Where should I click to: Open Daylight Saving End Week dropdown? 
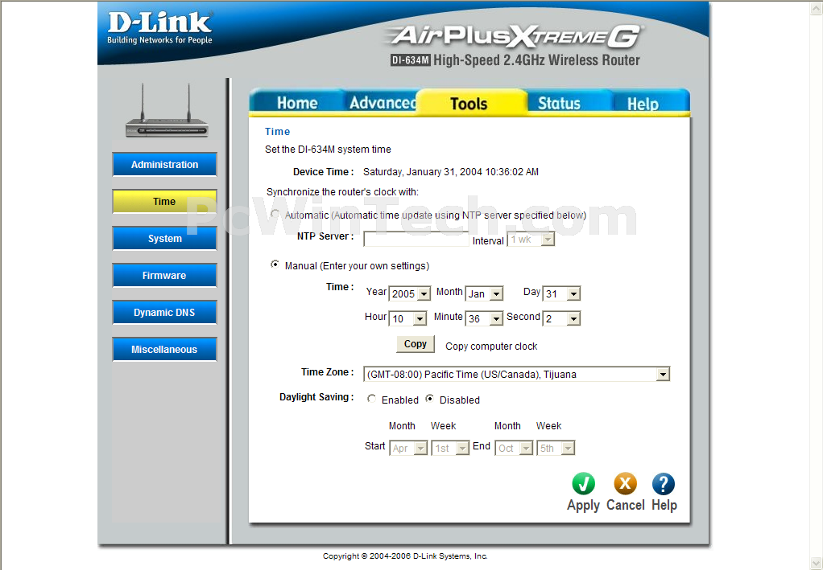556,448
